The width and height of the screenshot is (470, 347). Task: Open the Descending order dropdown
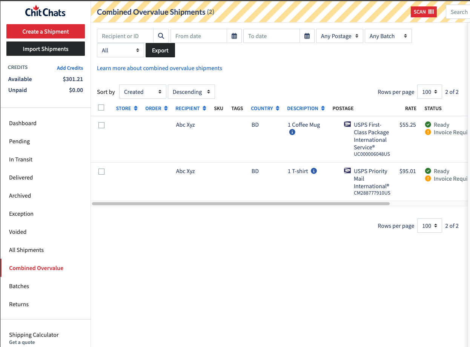(191, 92)
